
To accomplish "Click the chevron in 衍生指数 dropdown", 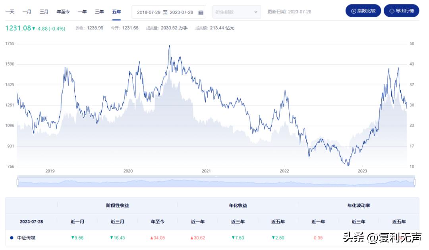I will pyautogui.click(x=255, y=12).
